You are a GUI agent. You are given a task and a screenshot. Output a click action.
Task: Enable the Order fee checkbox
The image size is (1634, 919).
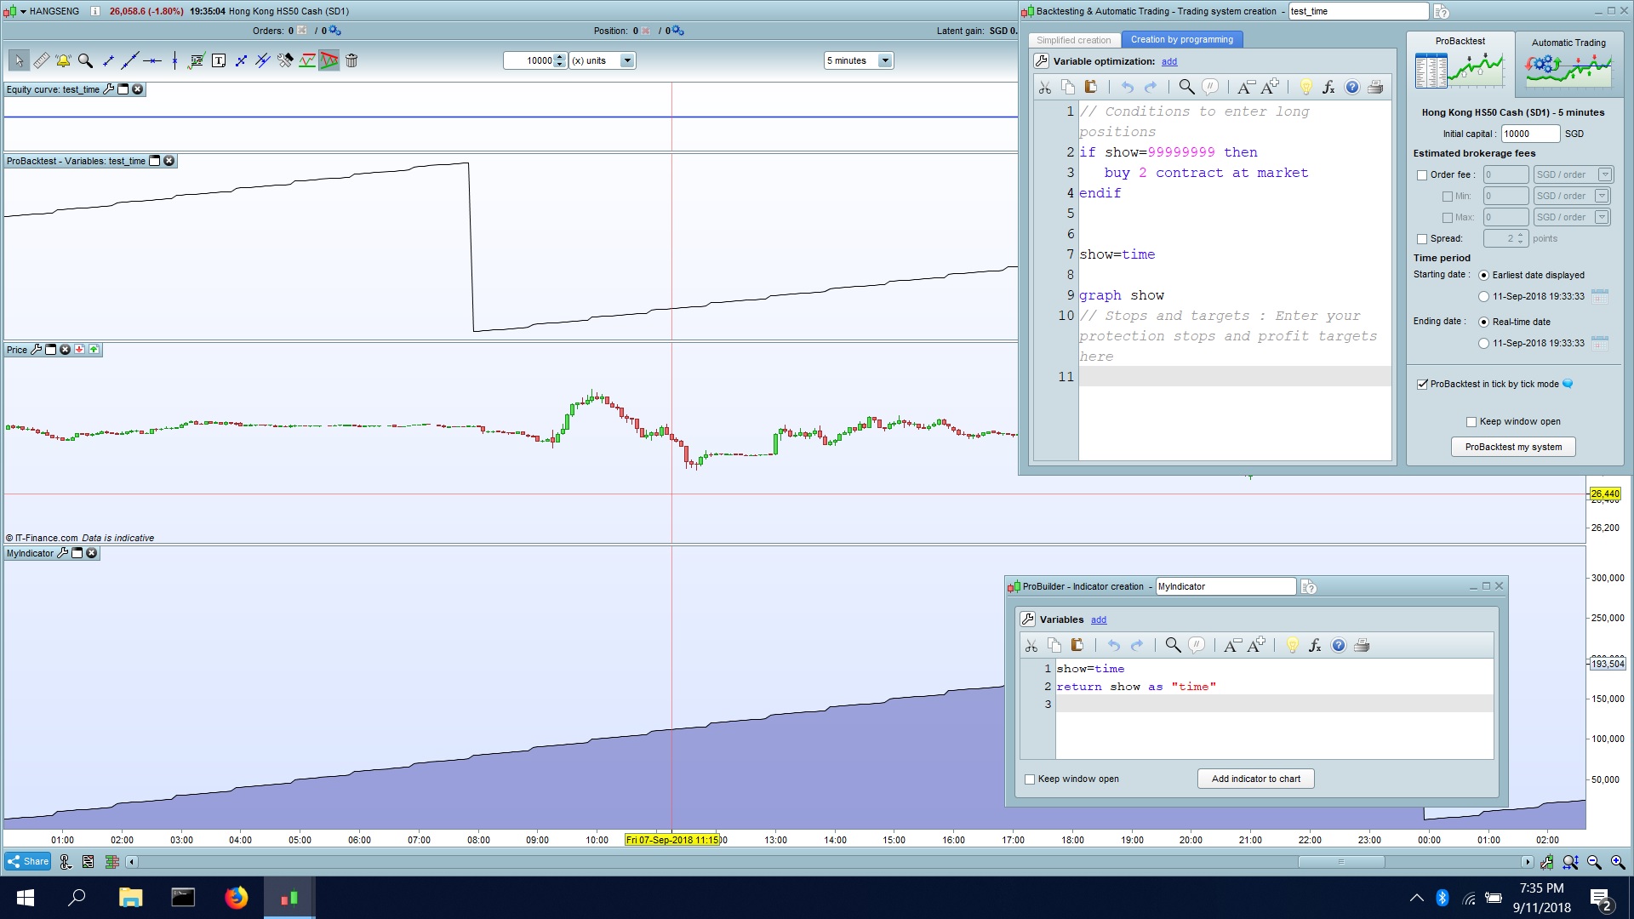pos(1422,175)
